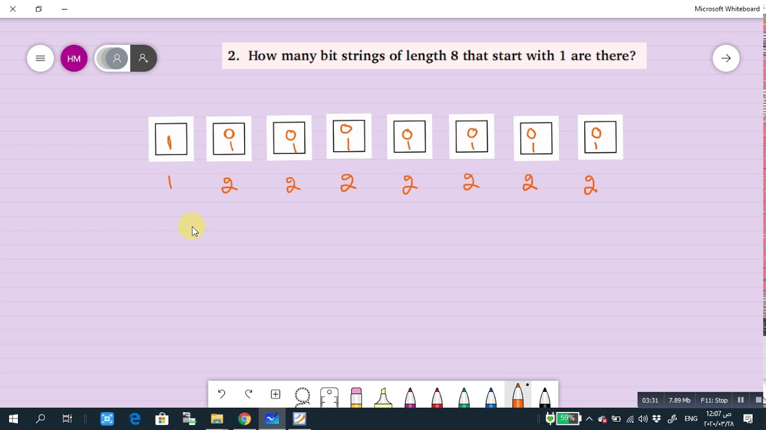Open Task View
The width and height of the screenshot is (766, 430).
tap(67, 419)
